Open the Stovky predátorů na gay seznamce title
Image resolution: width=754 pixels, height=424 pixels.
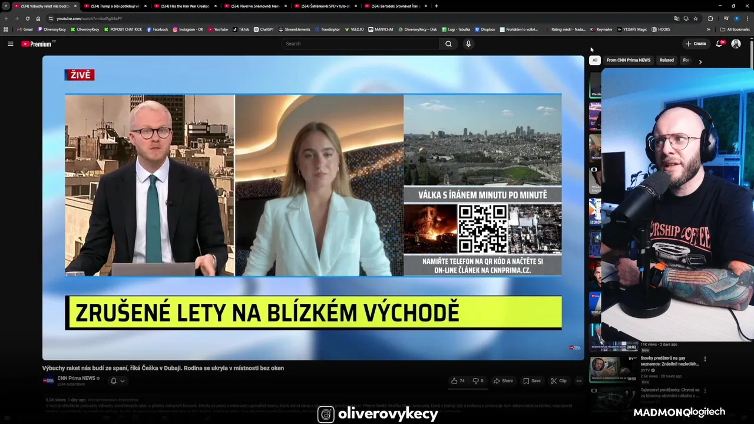coord(670,361)
